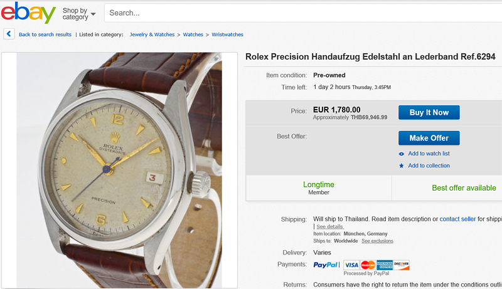
Task: Click the MasterCard icon
Action: (368, 265)
